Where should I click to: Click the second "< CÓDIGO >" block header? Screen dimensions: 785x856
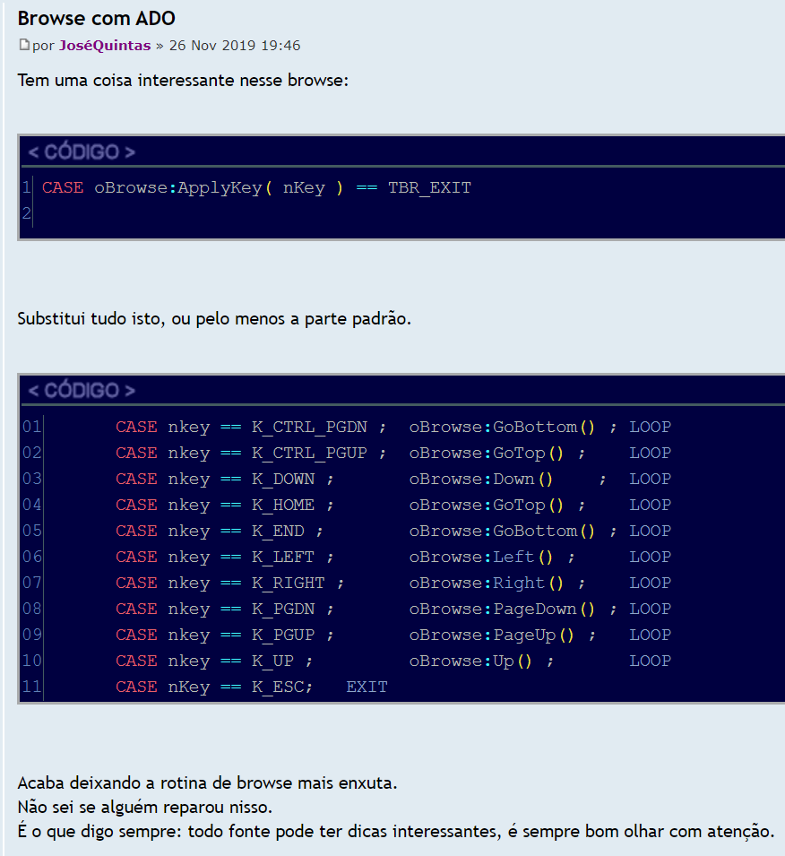[82, 391]
